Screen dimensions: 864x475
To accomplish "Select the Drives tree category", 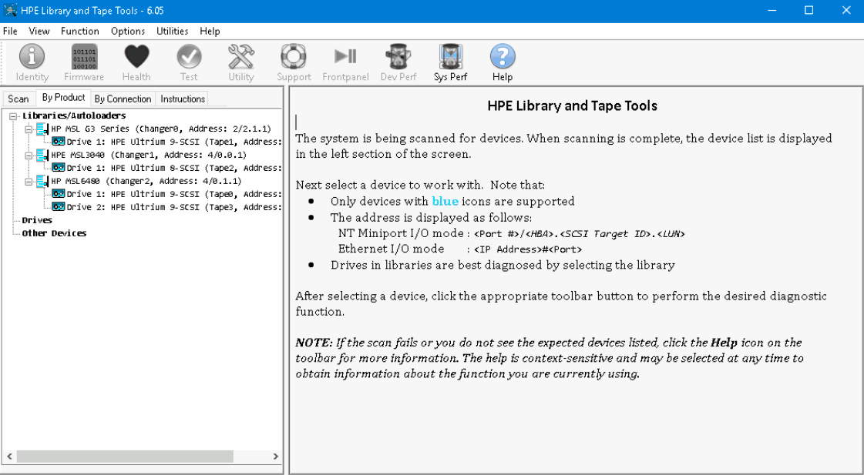I will pos(37,220).
